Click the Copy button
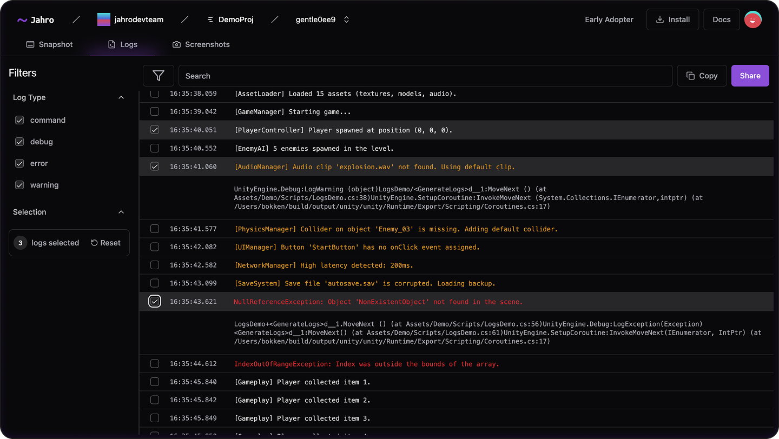Image resolution: width=779 pixels, height=439 pixels. [702, 76]
